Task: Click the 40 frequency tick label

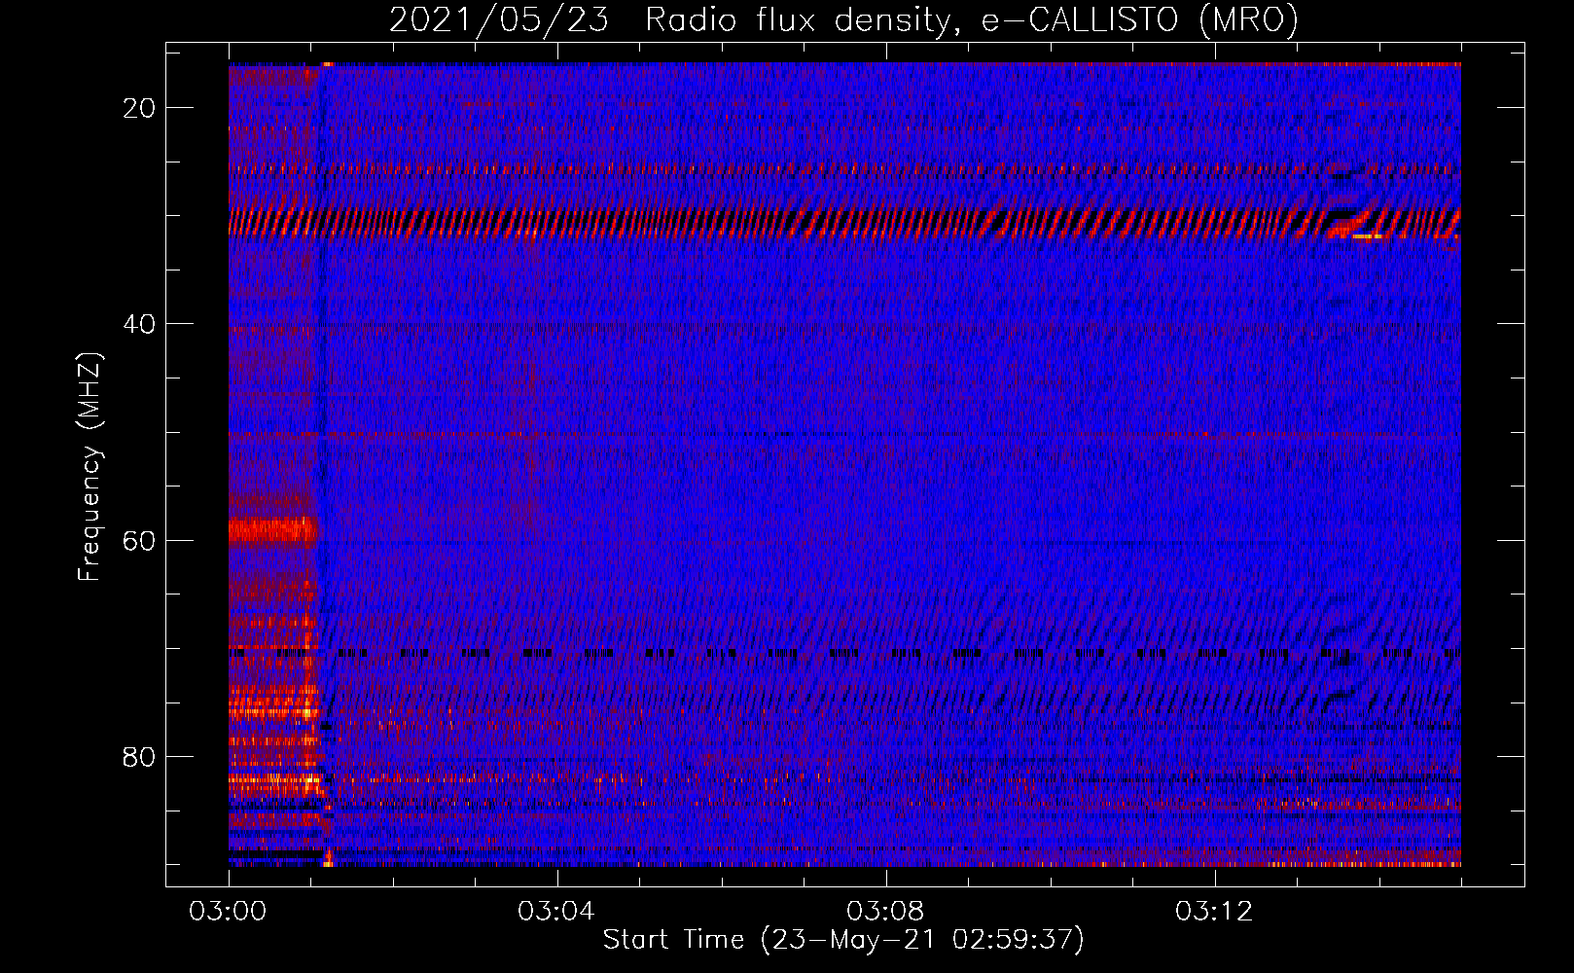Action: tap(139, 324)
